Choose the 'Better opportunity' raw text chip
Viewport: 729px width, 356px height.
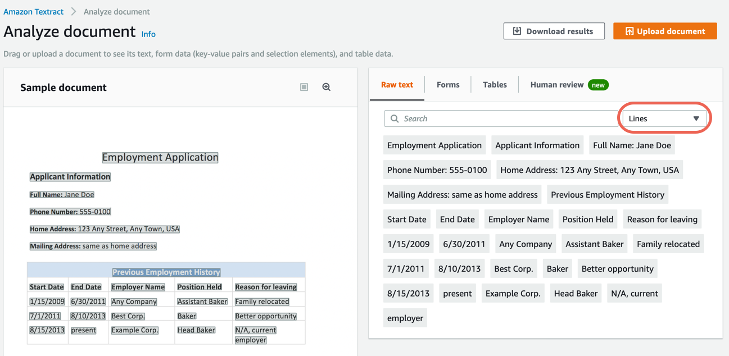(618, 269)
